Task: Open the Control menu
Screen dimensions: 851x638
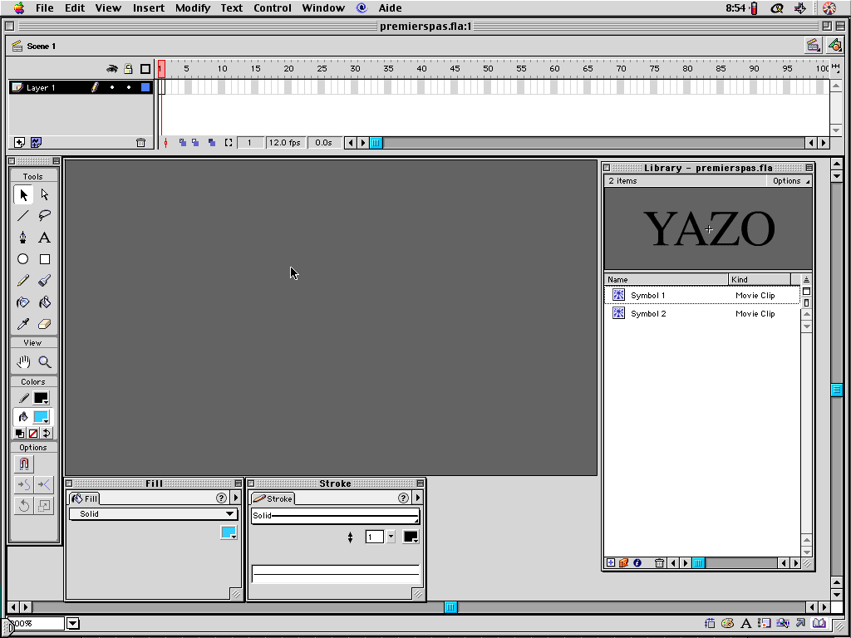Action: (x=273, y=7)
